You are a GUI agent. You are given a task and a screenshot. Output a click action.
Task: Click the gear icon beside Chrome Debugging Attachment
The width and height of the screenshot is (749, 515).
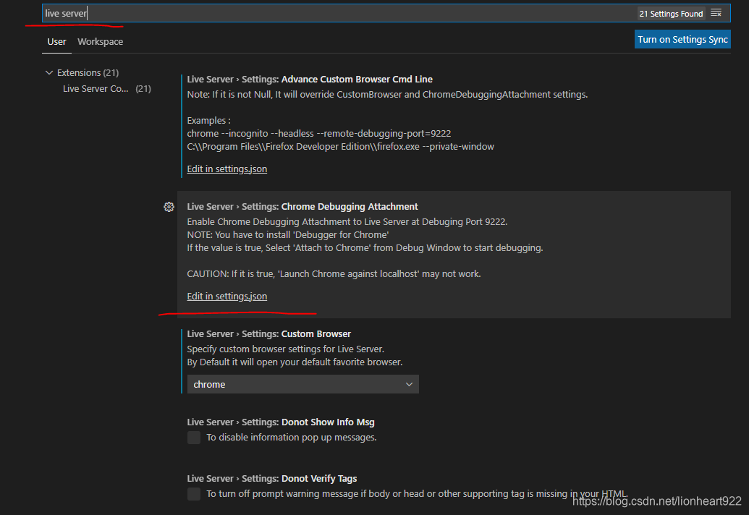(169, 207)
